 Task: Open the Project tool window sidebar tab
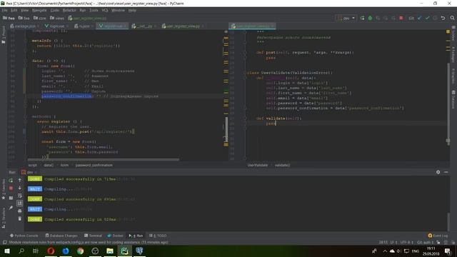[4, 34]
